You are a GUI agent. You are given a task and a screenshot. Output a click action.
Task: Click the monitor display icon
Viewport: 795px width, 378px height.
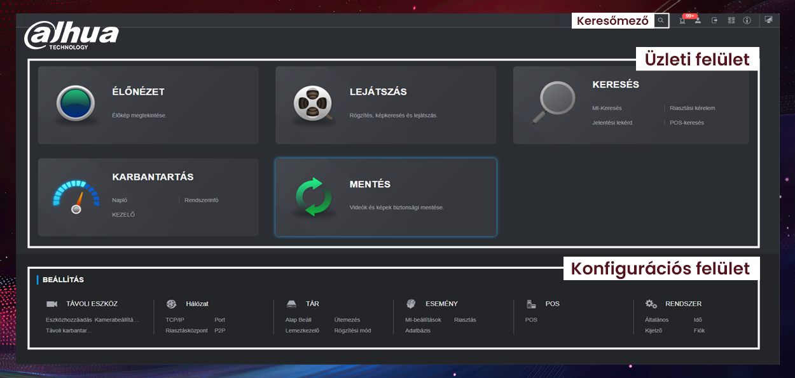[x=769, y=20]
